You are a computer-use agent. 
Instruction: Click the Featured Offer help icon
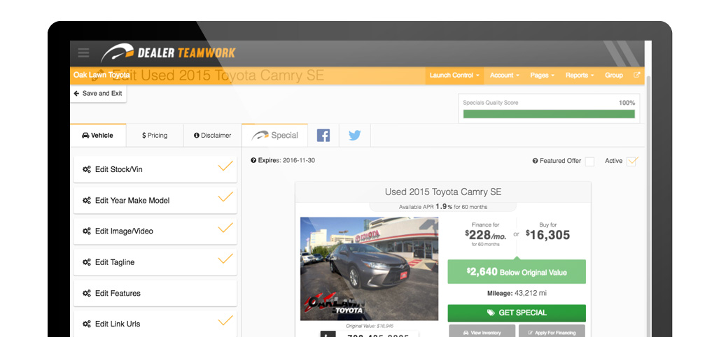pyautogui.click(x=536, y=161)
